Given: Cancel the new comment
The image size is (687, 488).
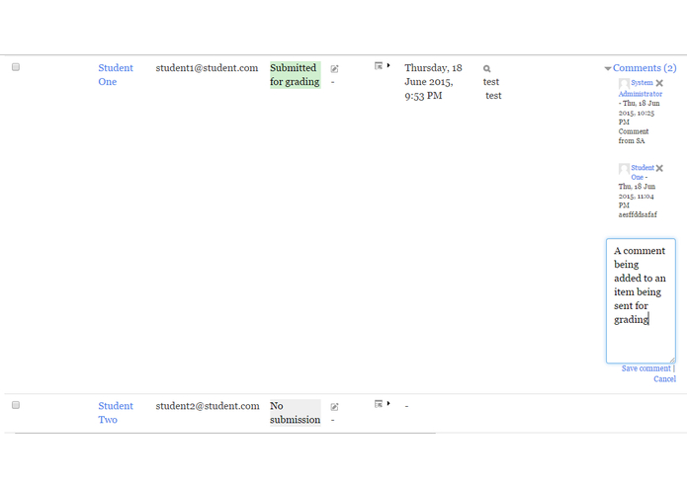Looking at the screenshot, I should click(664, 379).
